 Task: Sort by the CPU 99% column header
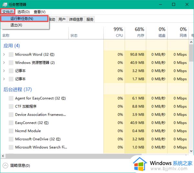[114, 32]
